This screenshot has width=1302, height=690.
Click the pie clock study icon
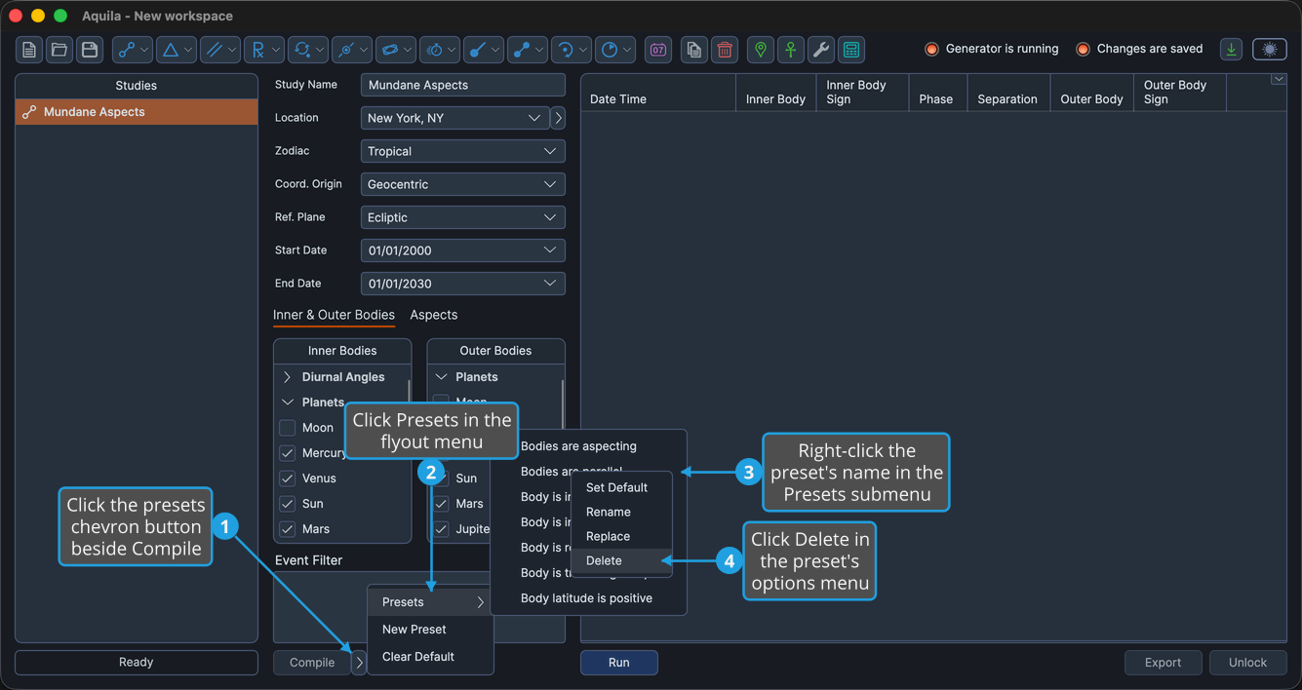click(615, 50)
